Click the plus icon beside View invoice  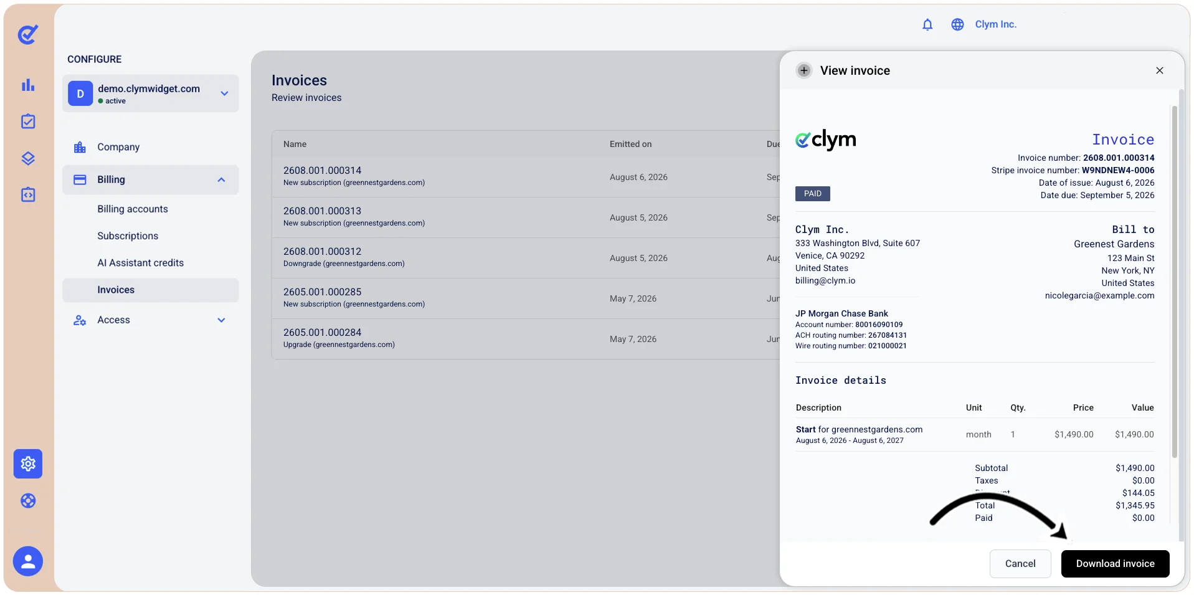pyautogui.click(x=804, y=70)
